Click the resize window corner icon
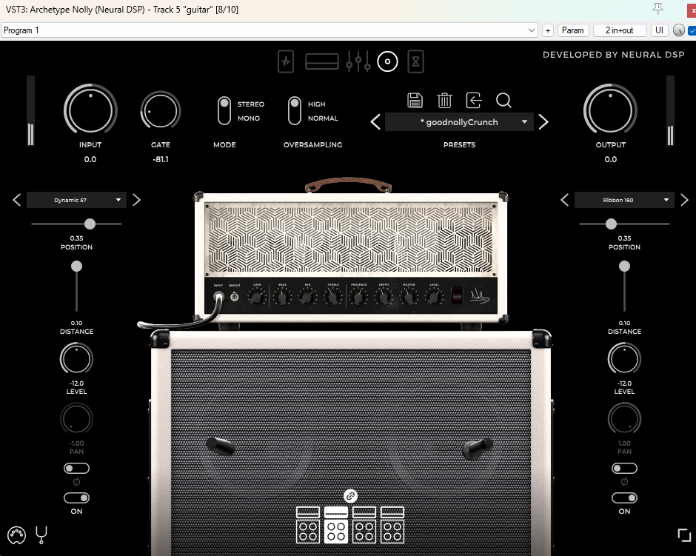696x556 pixels. click(684, 535)
